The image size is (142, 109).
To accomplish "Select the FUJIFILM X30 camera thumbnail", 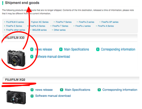I will (x=16, y=58).
